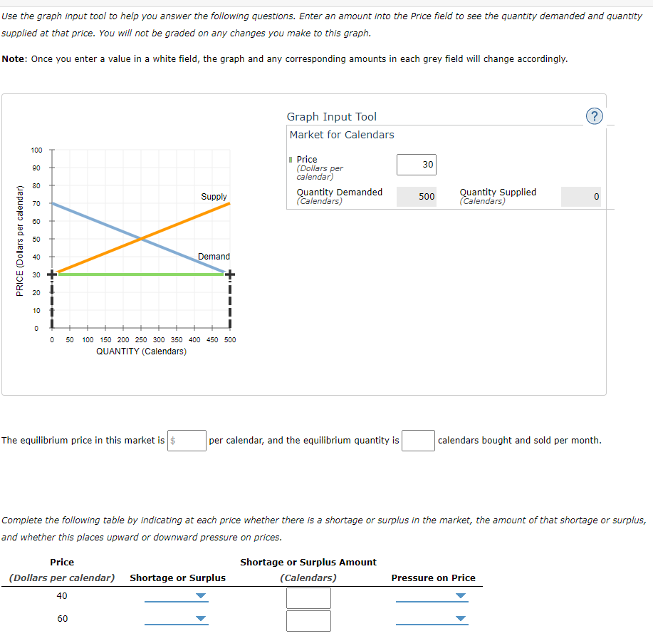Click the plus marker near quantity 500
The image size is (653, 636).
[x=229, y=274]
